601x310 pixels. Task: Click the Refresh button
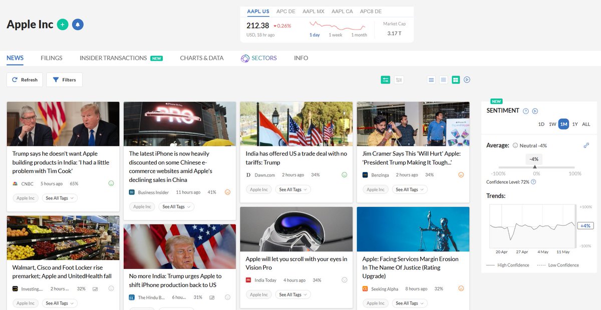(x=25, y=79)
